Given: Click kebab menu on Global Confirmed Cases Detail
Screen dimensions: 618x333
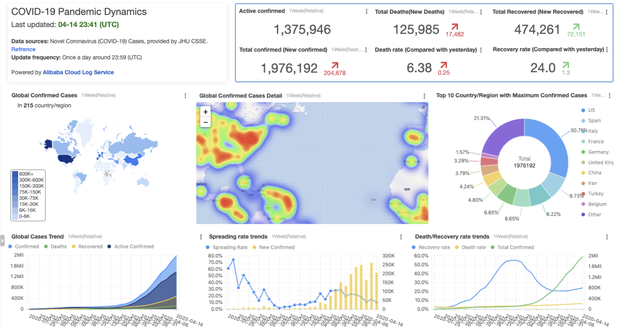Looking at the screenshot, I should 425,96.
